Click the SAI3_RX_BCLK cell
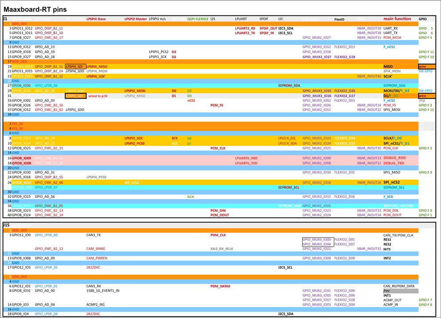 coord(222,249)
